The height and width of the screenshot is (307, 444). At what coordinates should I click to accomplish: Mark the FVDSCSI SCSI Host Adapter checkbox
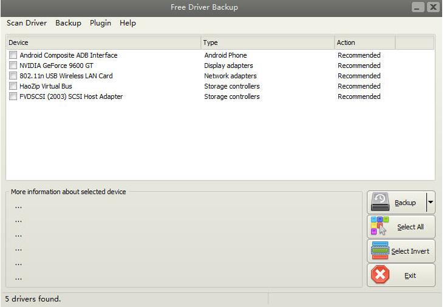13,96
